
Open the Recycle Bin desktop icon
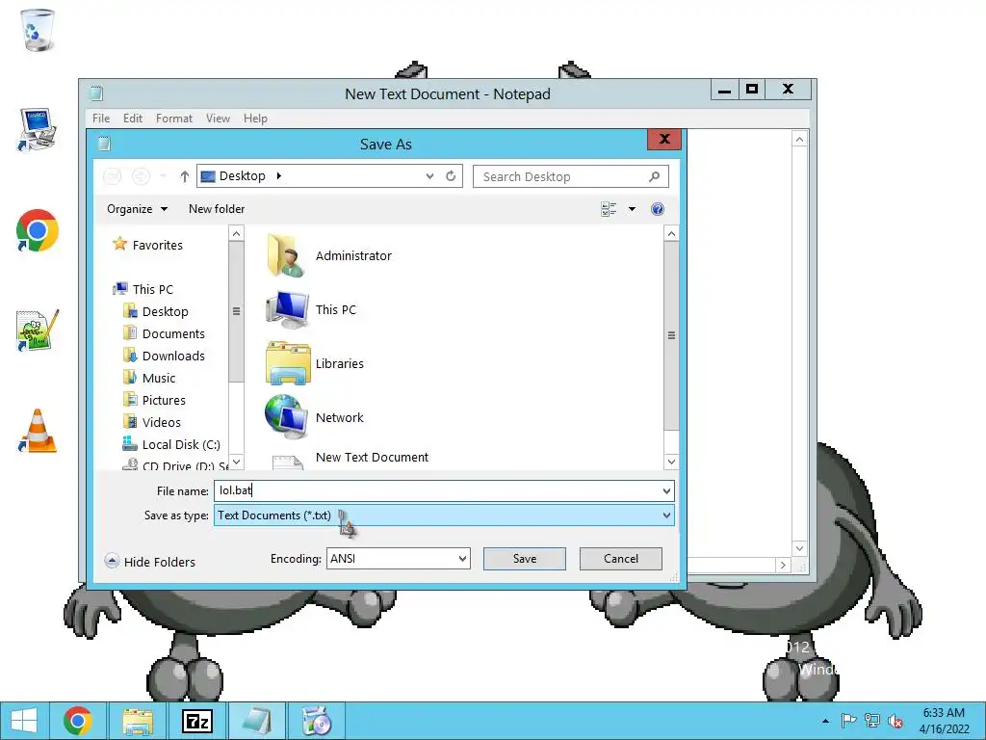coord(38,30)
